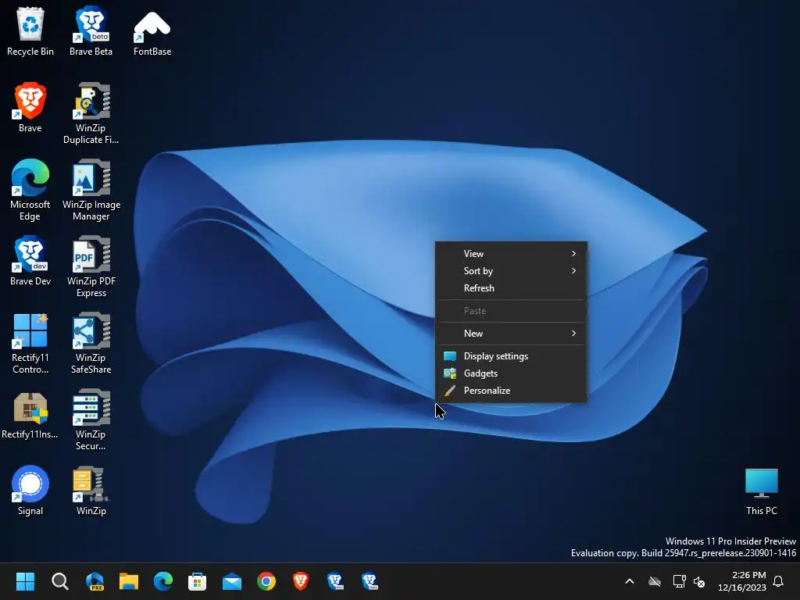Select WinZip Duplicate File Finder desktop shortcut
The image size is (800, 600).
91,113
